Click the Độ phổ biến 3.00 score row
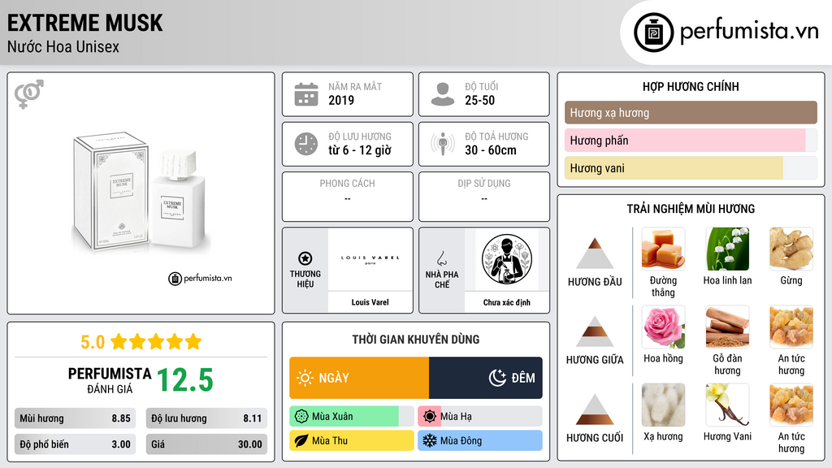The width and height of the screenshot is (832, 468). 75,444
